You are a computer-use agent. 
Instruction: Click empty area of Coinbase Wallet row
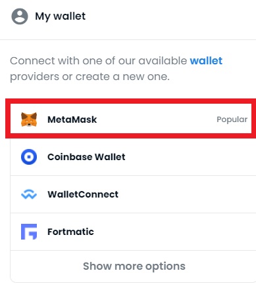(189, 157)
